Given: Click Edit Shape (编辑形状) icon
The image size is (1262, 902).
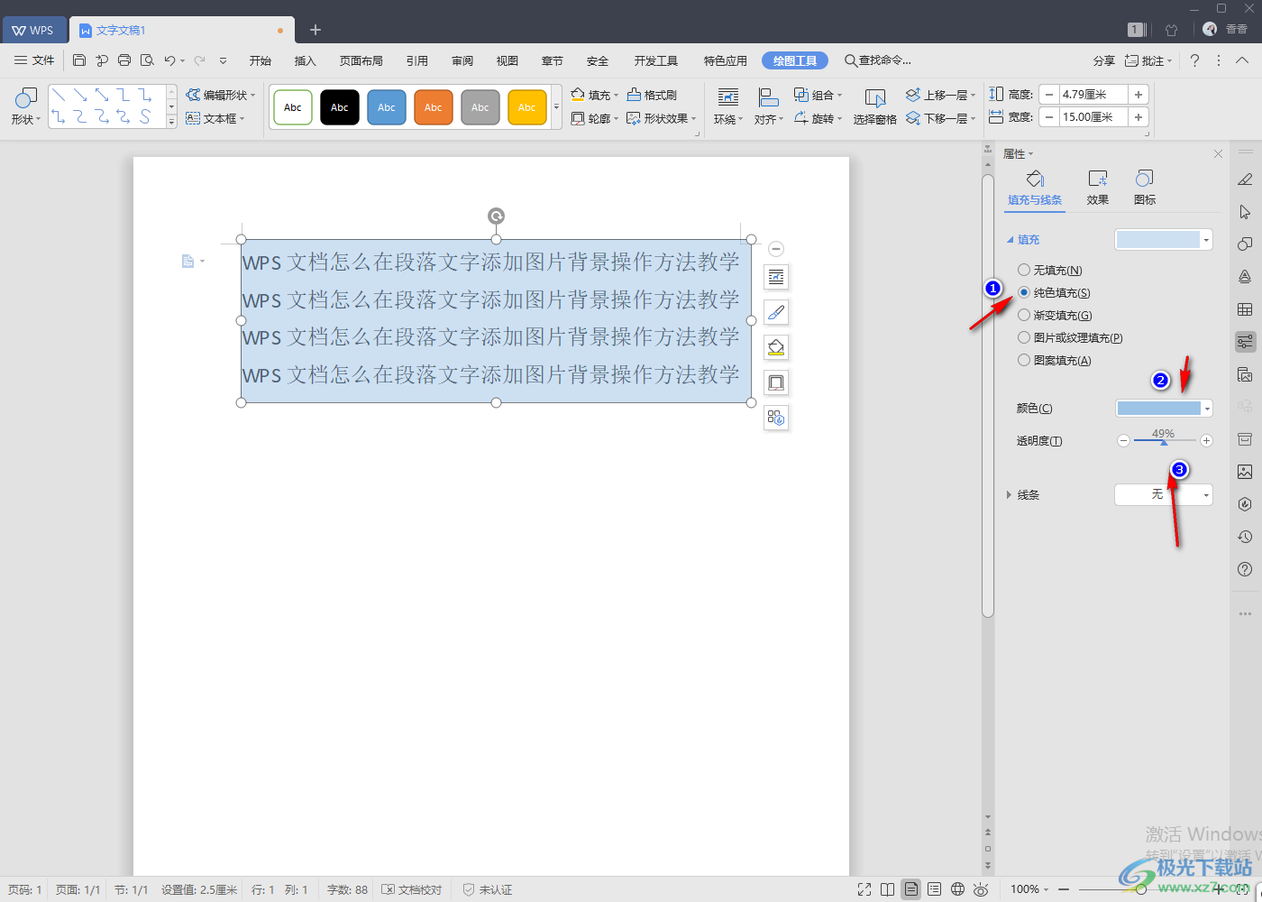Looking at the screenshot, I should point(193,95).
